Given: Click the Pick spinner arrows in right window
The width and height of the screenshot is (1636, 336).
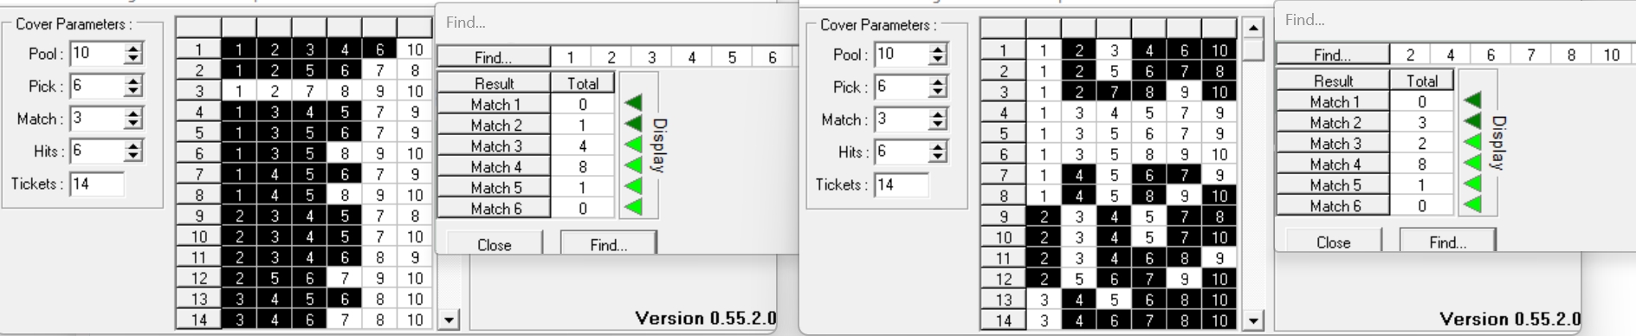Looking at the screenshot, I should [937, 87].
